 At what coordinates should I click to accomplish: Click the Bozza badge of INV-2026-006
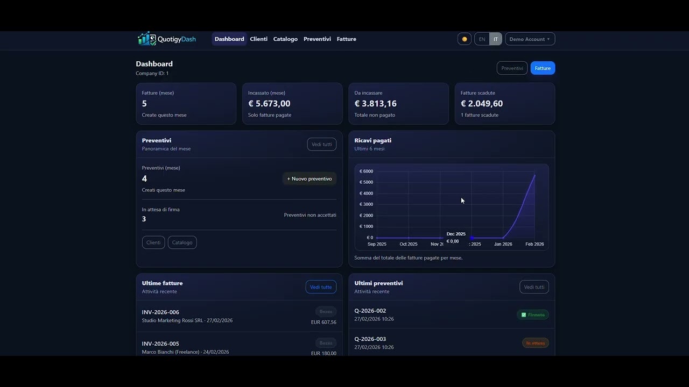click(x=326, y=311)
